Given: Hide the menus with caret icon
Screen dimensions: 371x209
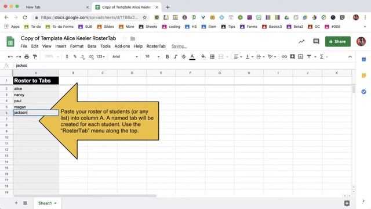Looking at the screenshot, I should [x=350, y=57].
